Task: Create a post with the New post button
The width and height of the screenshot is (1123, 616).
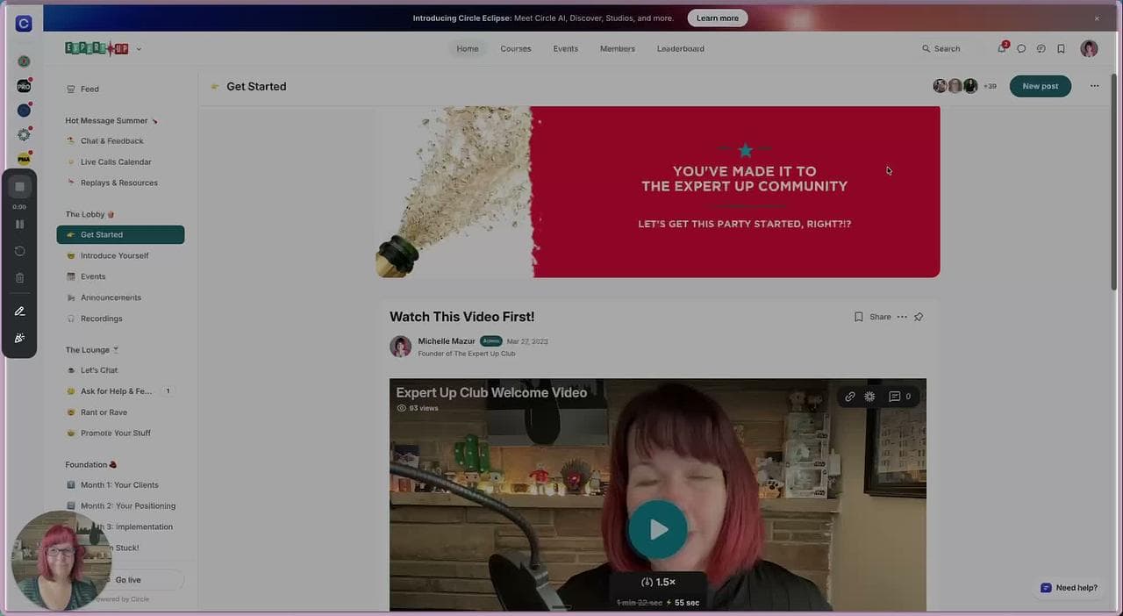Action: (1040, 86)
